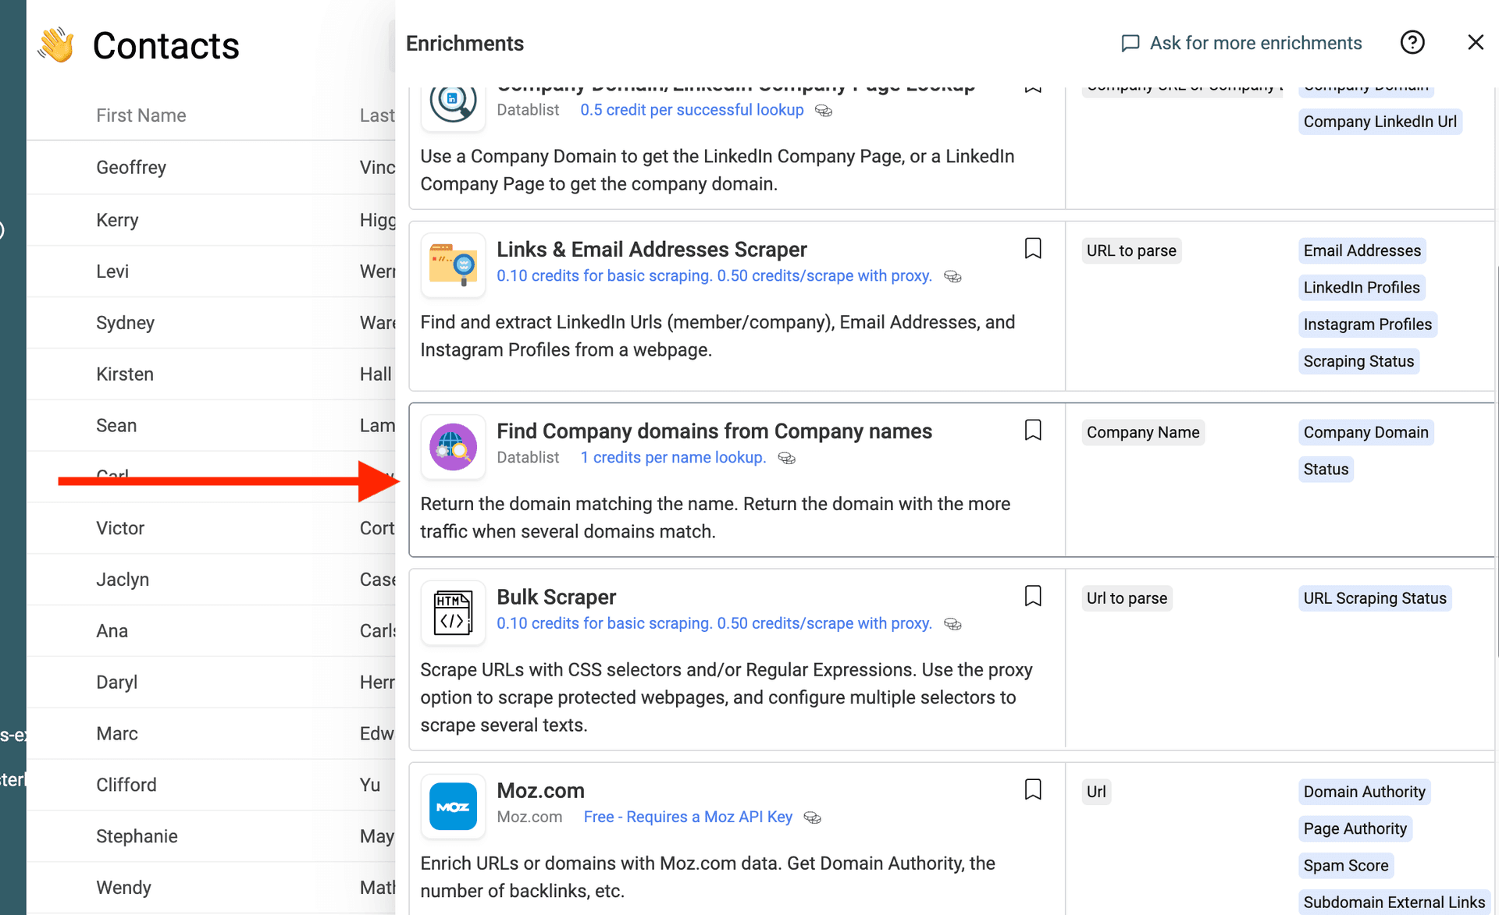
Task: Close the Enrichments panel
Action: coord(1475,42)
